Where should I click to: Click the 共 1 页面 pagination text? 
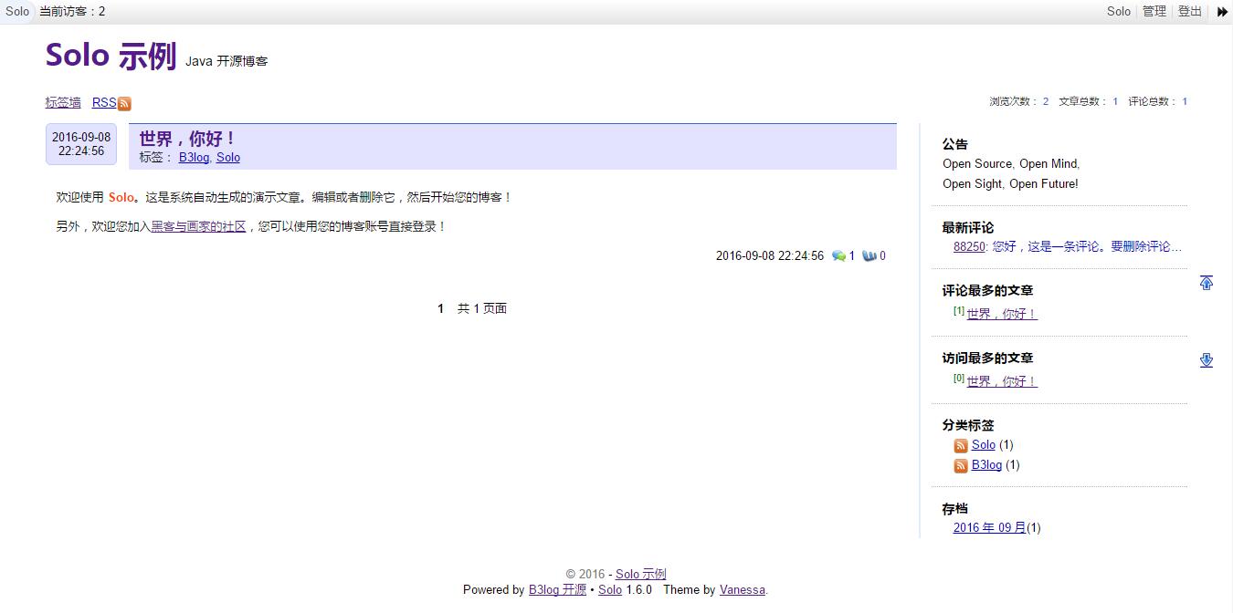(x=482, y=308)
